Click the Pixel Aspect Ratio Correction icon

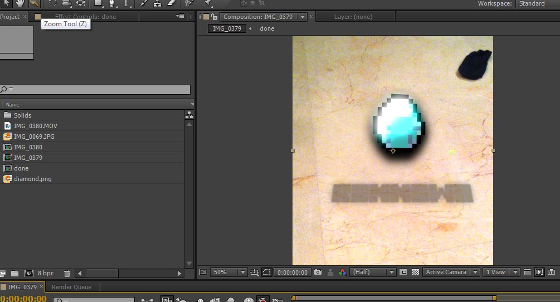coord(527,272)
